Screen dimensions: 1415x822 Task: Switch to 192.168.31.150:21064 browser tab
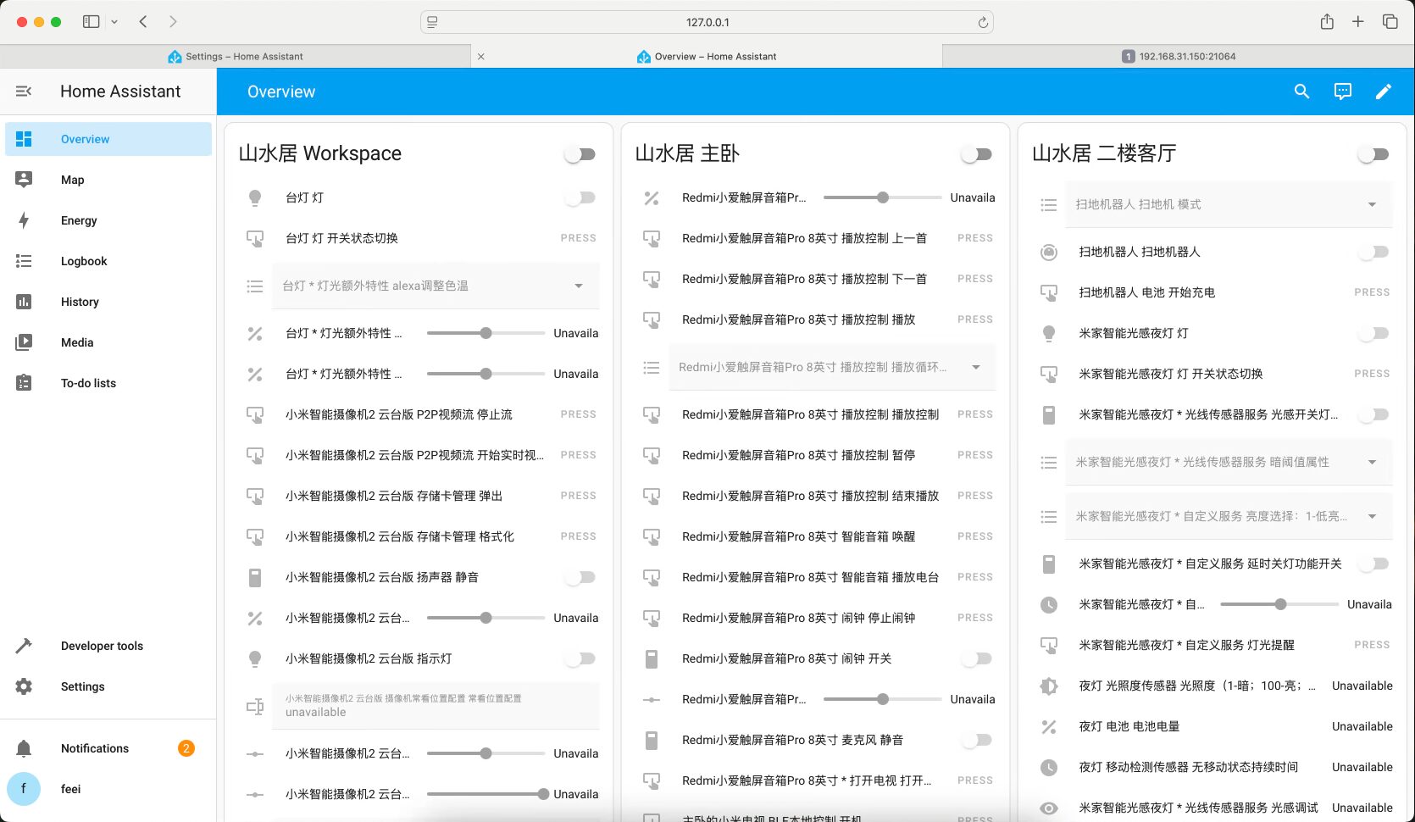click(1179, 57)
